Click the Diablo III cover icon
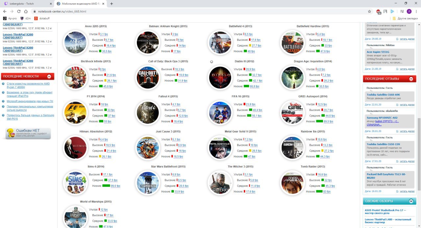Viewport: 421px width, 228px height. coord(220,77)
